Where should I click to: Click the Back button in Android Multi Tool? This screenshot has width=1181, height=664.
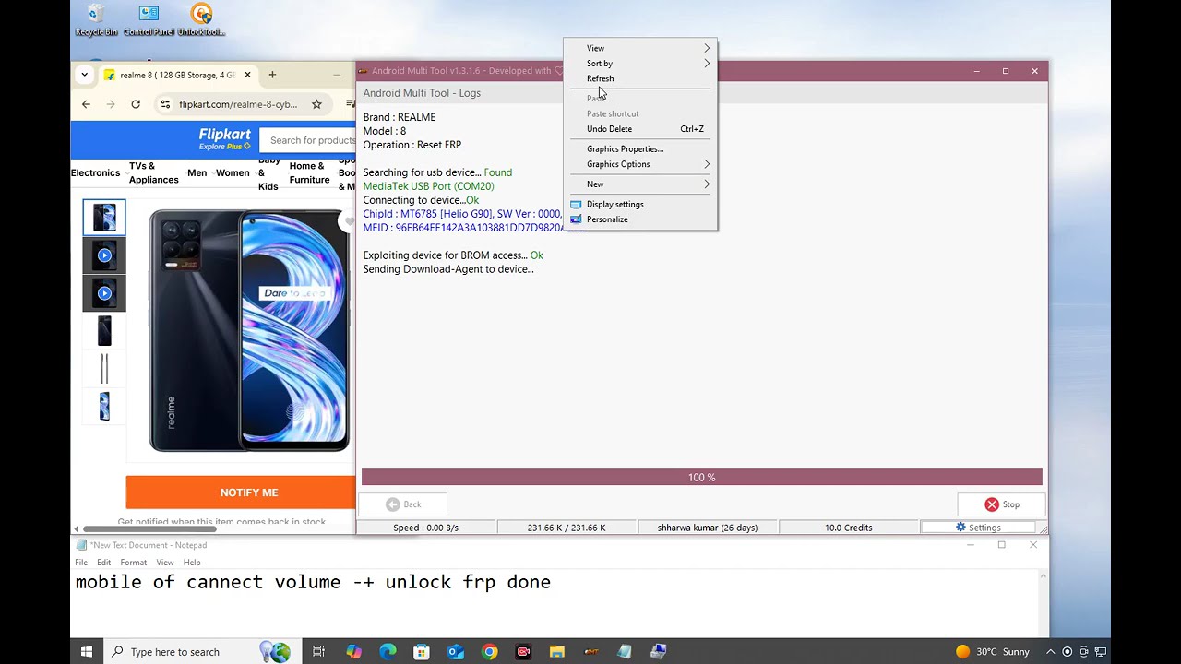403,504
